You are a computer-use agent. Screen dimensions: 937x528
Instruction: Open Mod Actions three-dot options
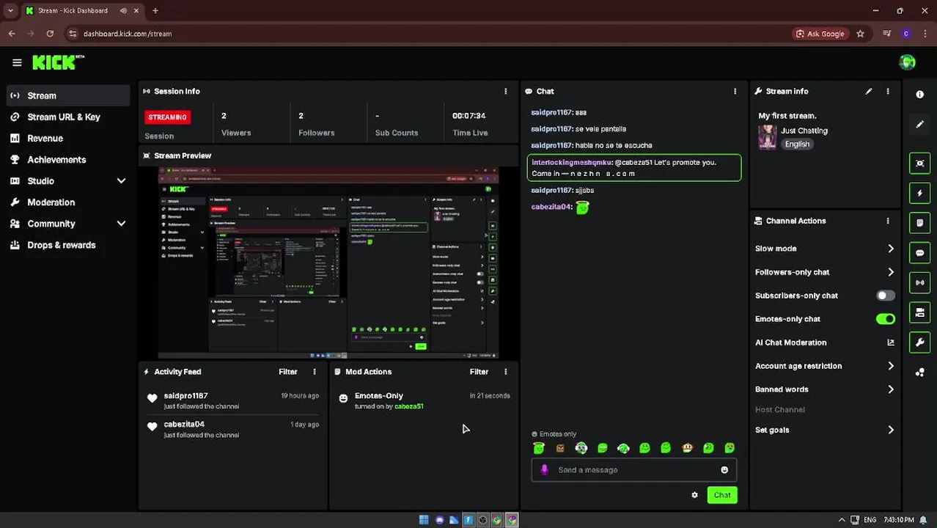(505, 372)
